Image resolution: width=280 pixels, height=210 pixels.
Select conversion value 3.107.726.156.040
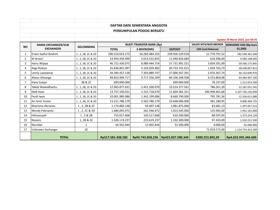tap(246, 92)
